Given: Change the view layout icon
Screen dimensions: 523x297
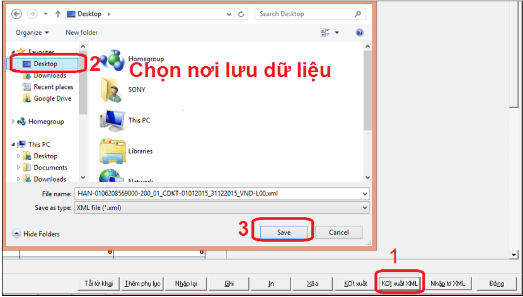Looking at the screenshot, I should [x=325, y=33].
